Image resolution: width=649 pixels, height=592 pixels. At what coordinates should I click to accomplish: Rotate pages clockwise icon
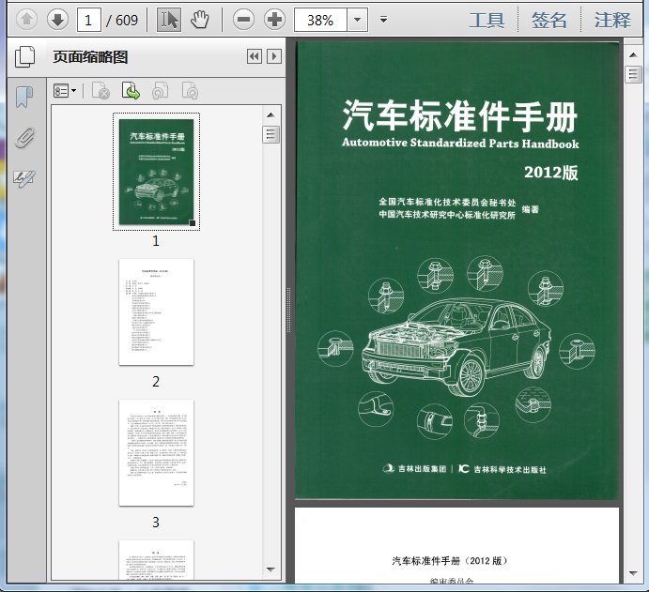point(190,91)
